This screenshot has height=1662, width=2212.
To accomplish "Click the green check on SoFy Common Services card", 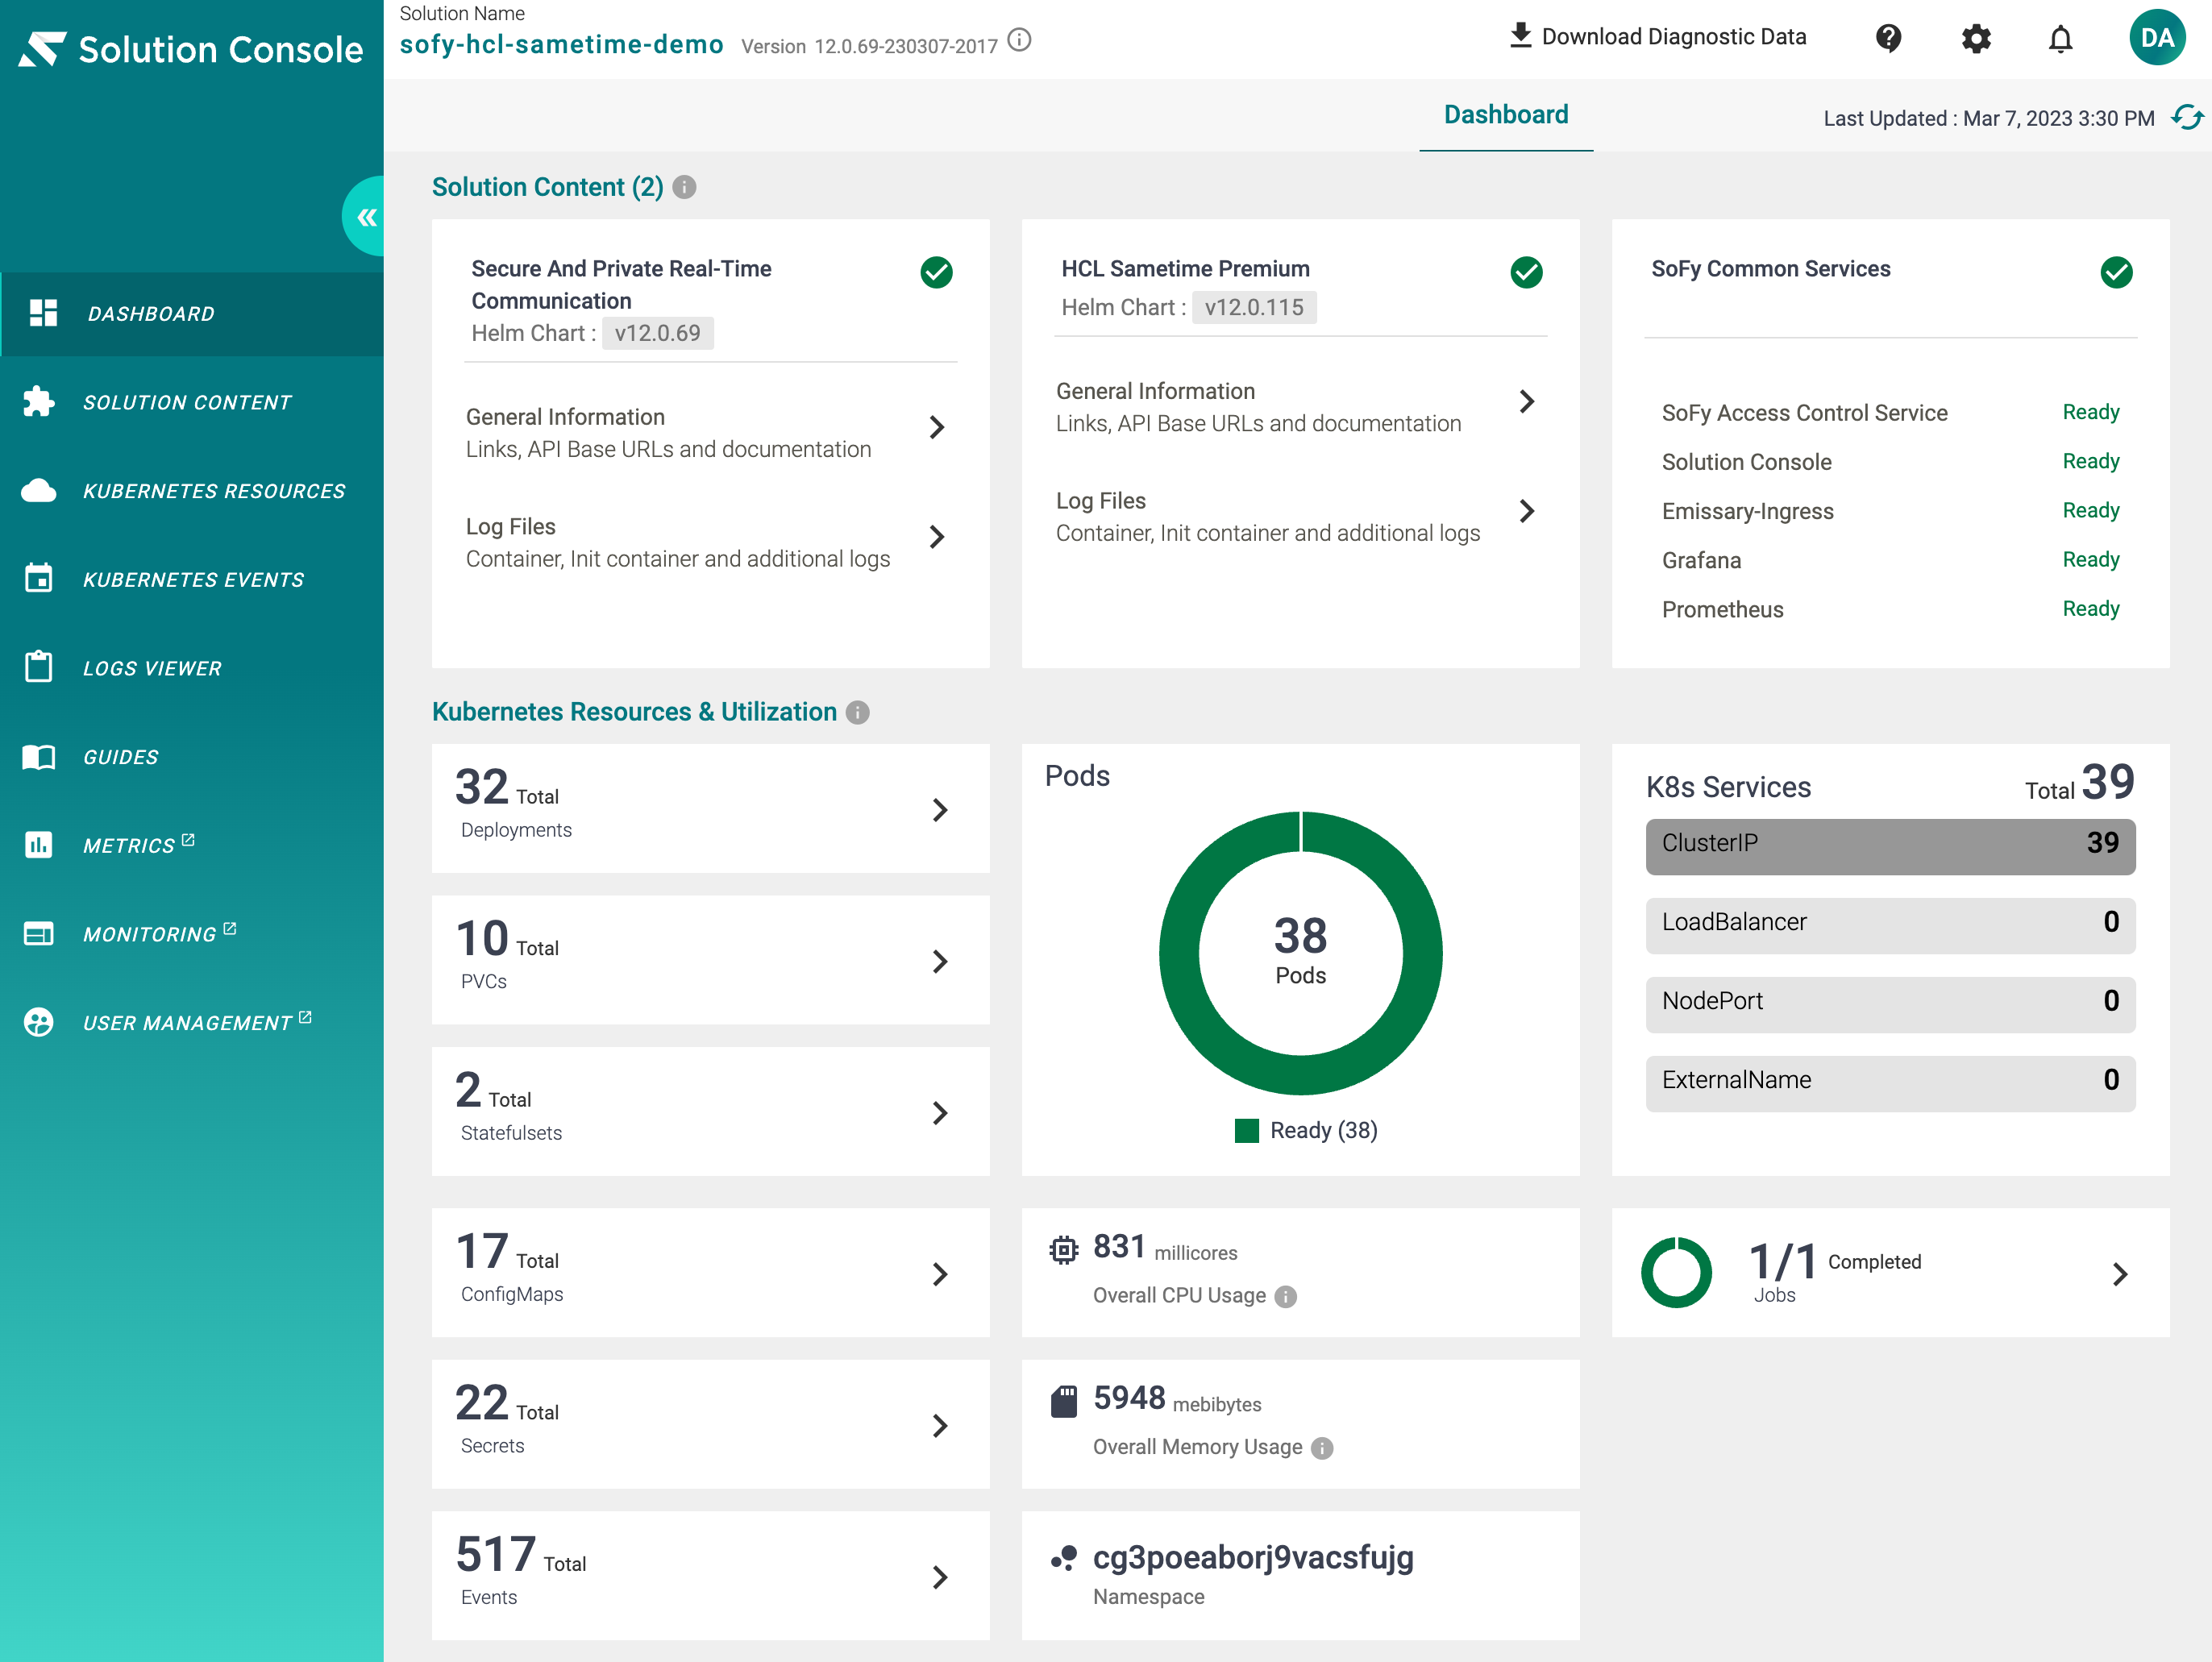I will (2116, 272).
